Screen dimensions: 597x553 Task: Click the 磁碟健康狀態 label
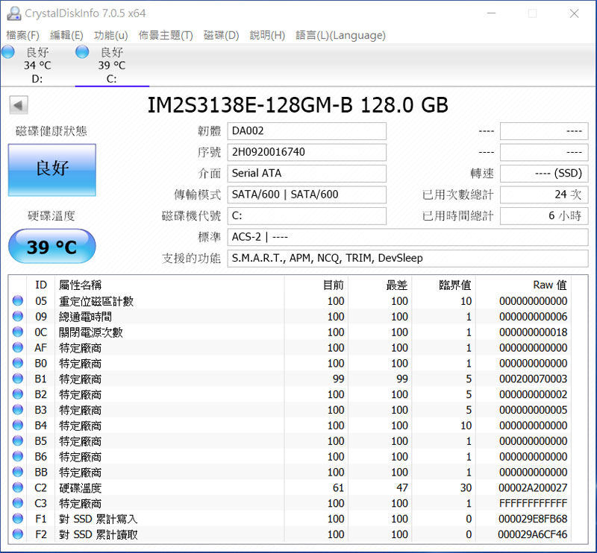coord(51,131)
